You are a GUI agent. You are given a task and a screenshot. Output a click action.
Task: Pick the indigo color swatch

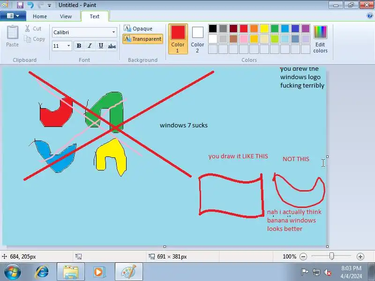295,29
